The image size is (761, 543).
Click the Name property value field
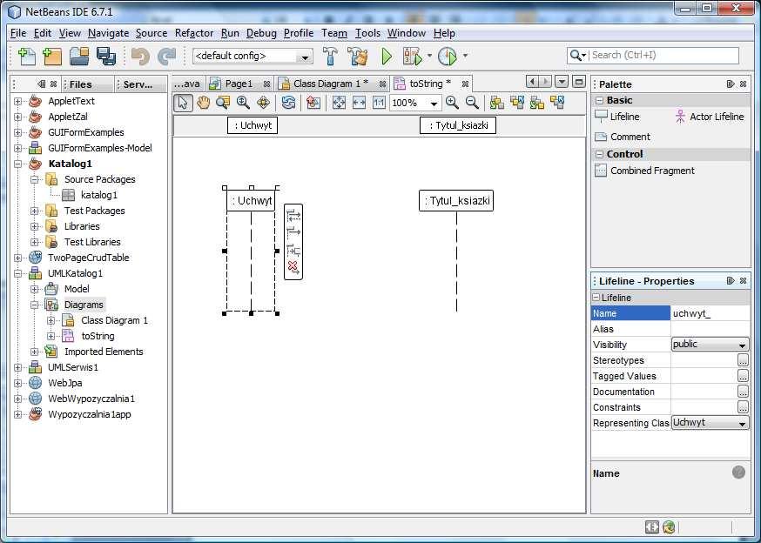[x=710, y=313]
